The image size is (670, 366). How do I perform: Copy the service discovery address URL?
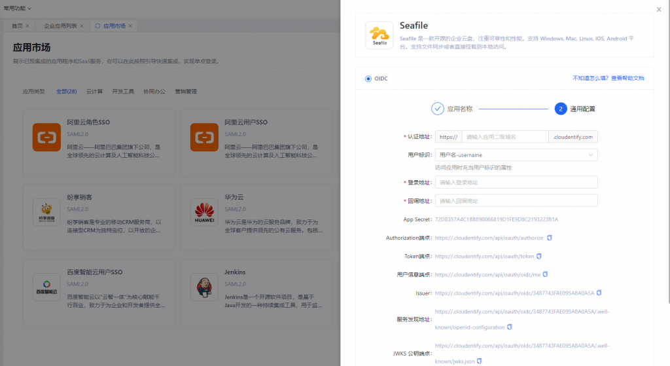(509, 327)
